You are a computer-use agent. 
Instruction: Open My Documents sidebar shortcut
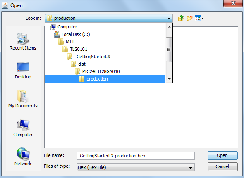[x=23, y=99]
